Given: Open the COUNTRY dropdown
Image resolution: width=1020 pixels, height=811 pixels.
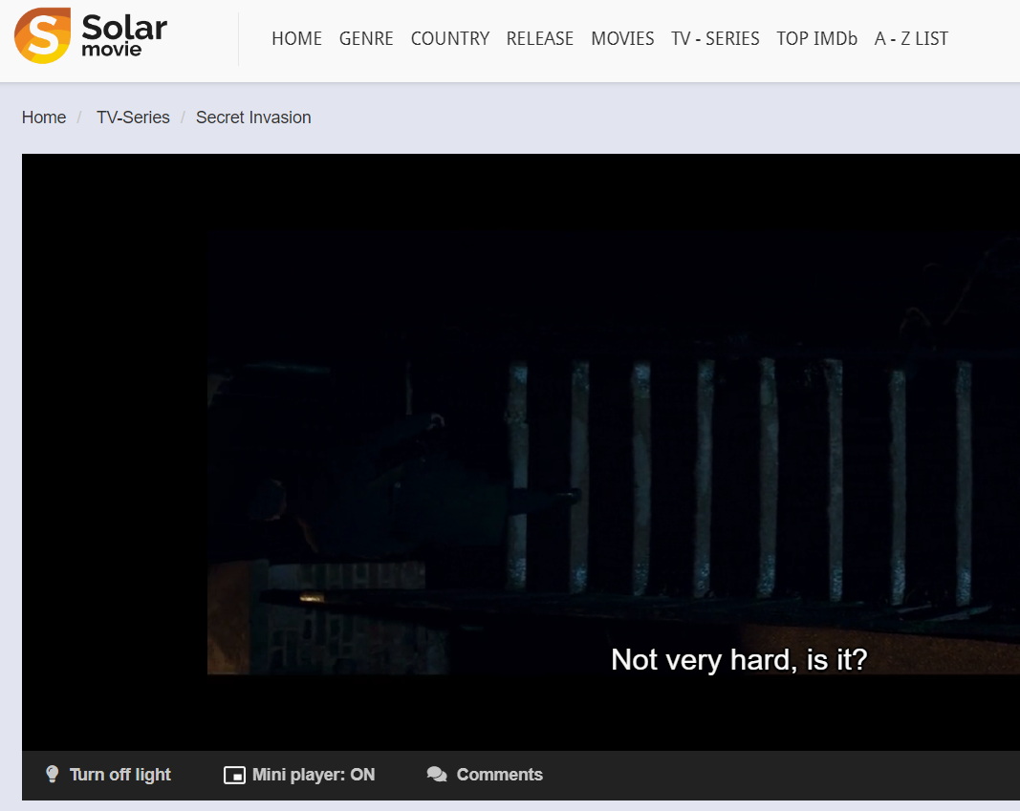Looking at the screenshot, I should point(449,39).
